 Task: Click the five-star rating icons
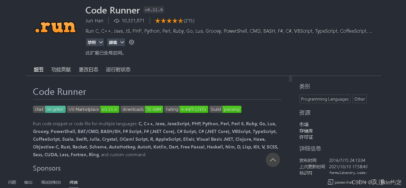[x=169, y=21]
